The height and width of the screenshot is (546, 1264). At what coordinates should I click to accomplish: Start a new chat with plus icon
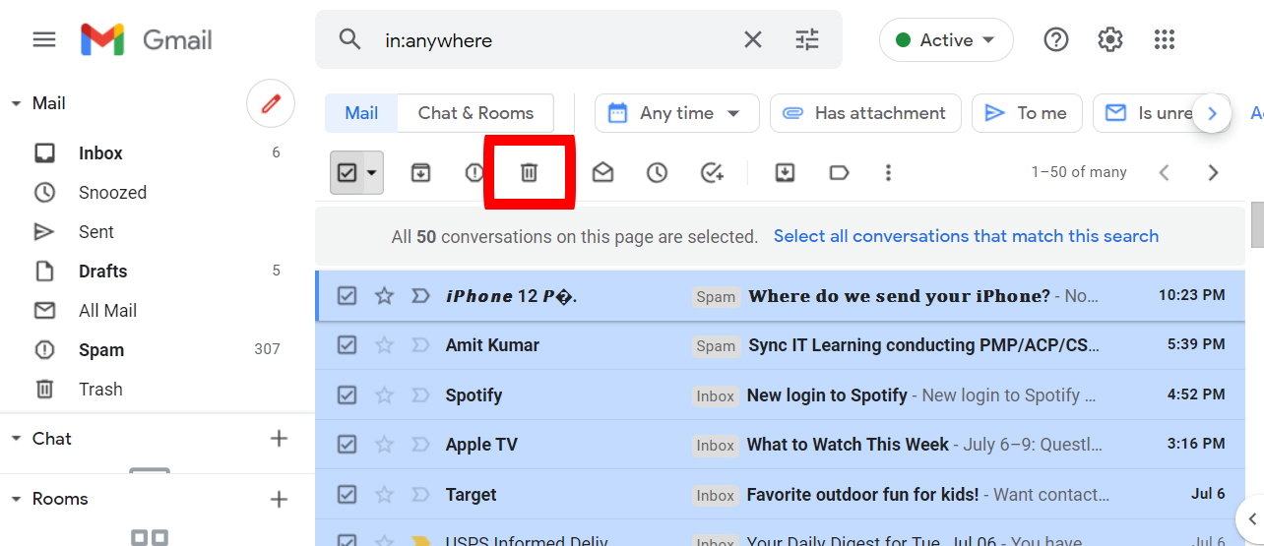(279, 439)
